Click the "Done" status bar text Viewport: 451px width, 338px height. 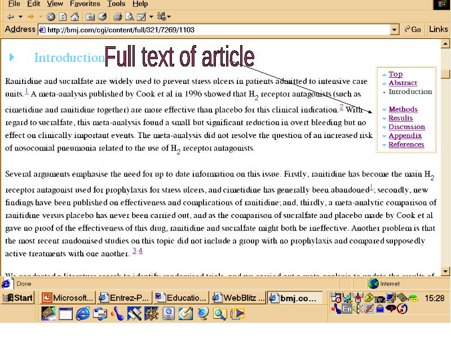24,284
